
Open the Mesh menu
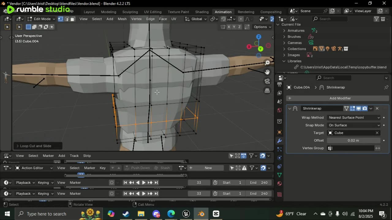click(x=122, y=19)
